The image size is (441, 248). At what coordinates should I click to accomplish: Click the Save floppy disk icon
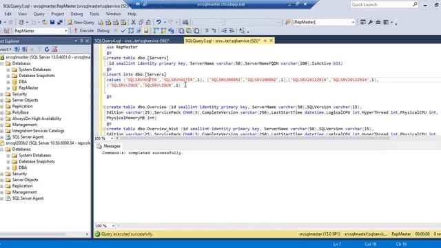click(52, 22)
